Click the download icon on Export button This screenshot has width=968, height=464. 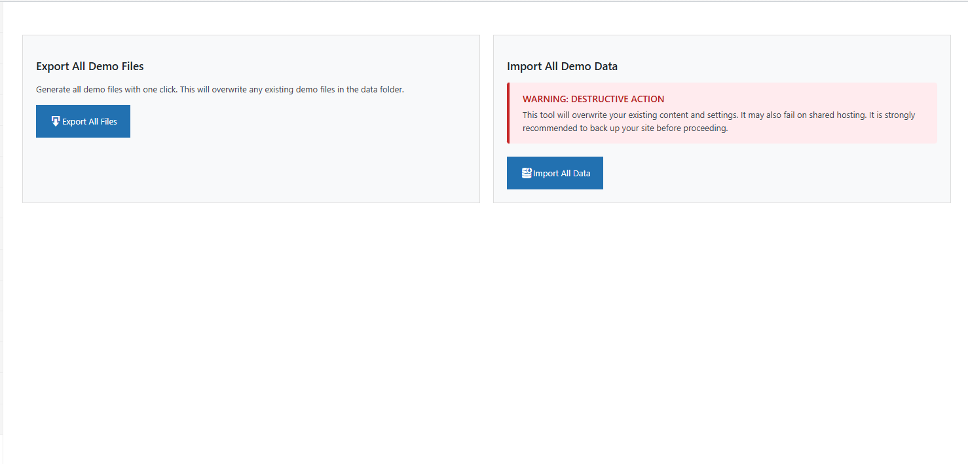(55, 121)
